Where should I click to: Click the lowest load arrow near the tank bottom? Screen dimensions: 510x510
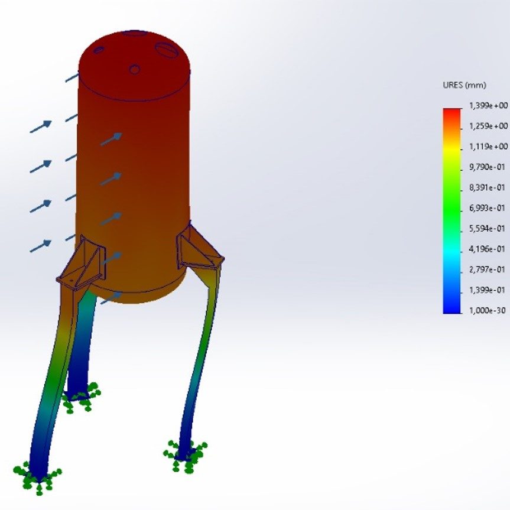111,297
